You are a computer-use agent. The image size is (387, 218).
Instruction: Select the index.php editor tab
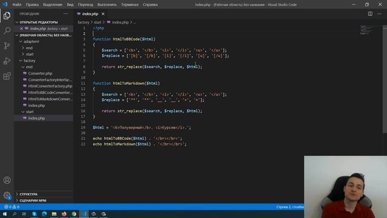pos(90,14)
